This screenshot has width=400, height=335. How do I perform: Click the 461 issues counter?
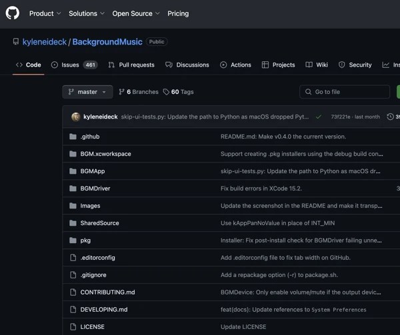pyautogui.click(x=90, y=65)
